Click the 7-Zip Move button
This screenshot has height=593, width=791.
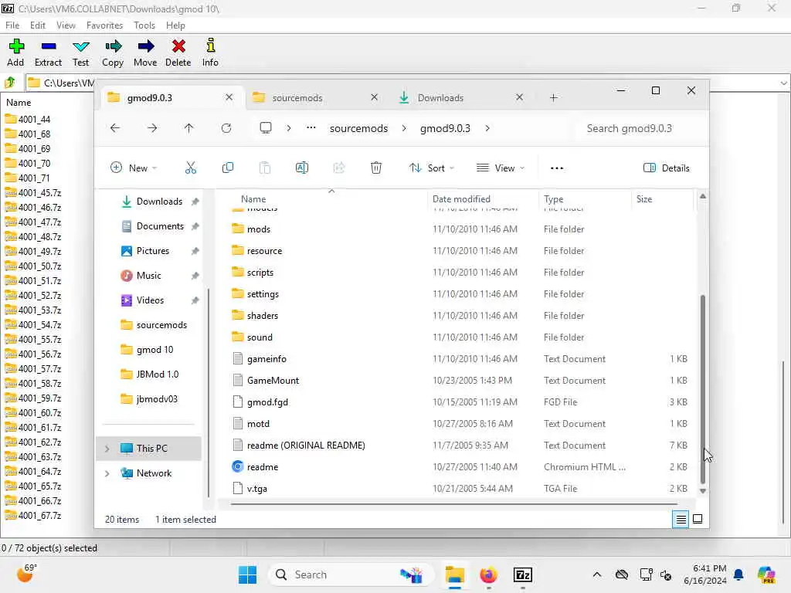click(145, 53)
